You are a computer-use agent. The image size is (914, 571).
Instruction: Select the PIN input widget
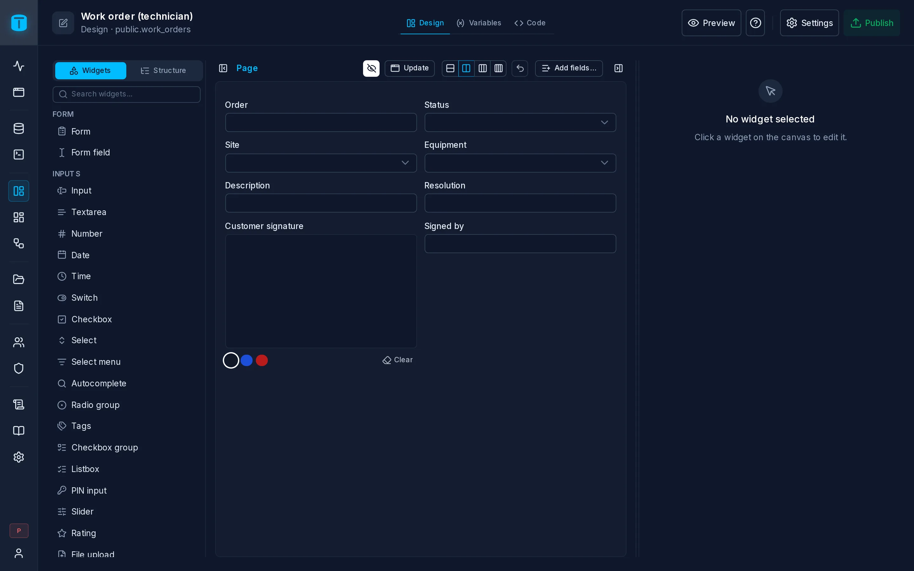tap(127, 490)
